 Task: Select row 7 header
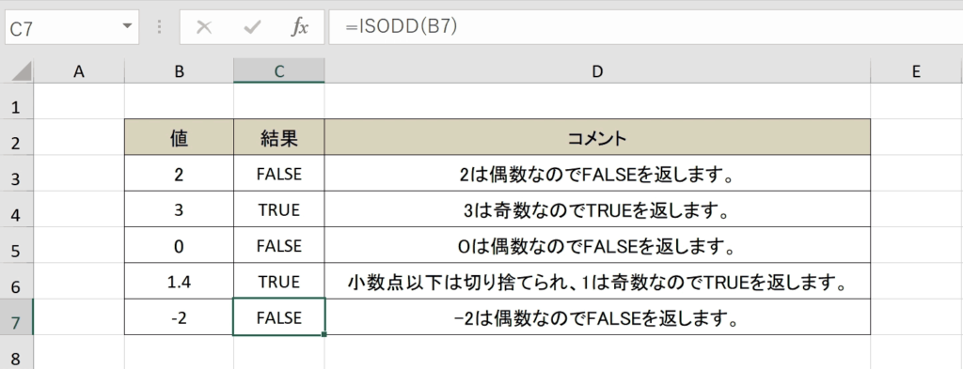[16, 319]
